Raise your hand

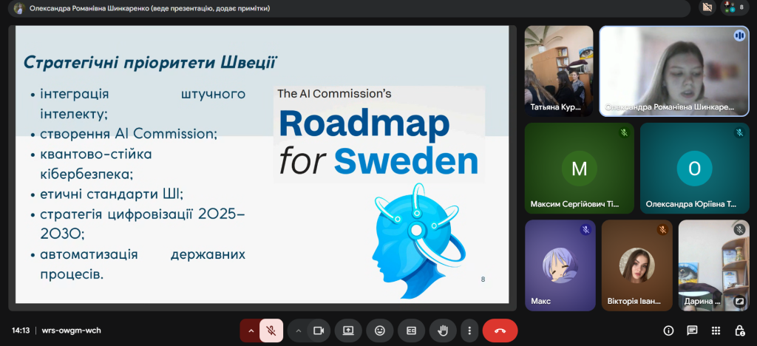click(443, 330)
